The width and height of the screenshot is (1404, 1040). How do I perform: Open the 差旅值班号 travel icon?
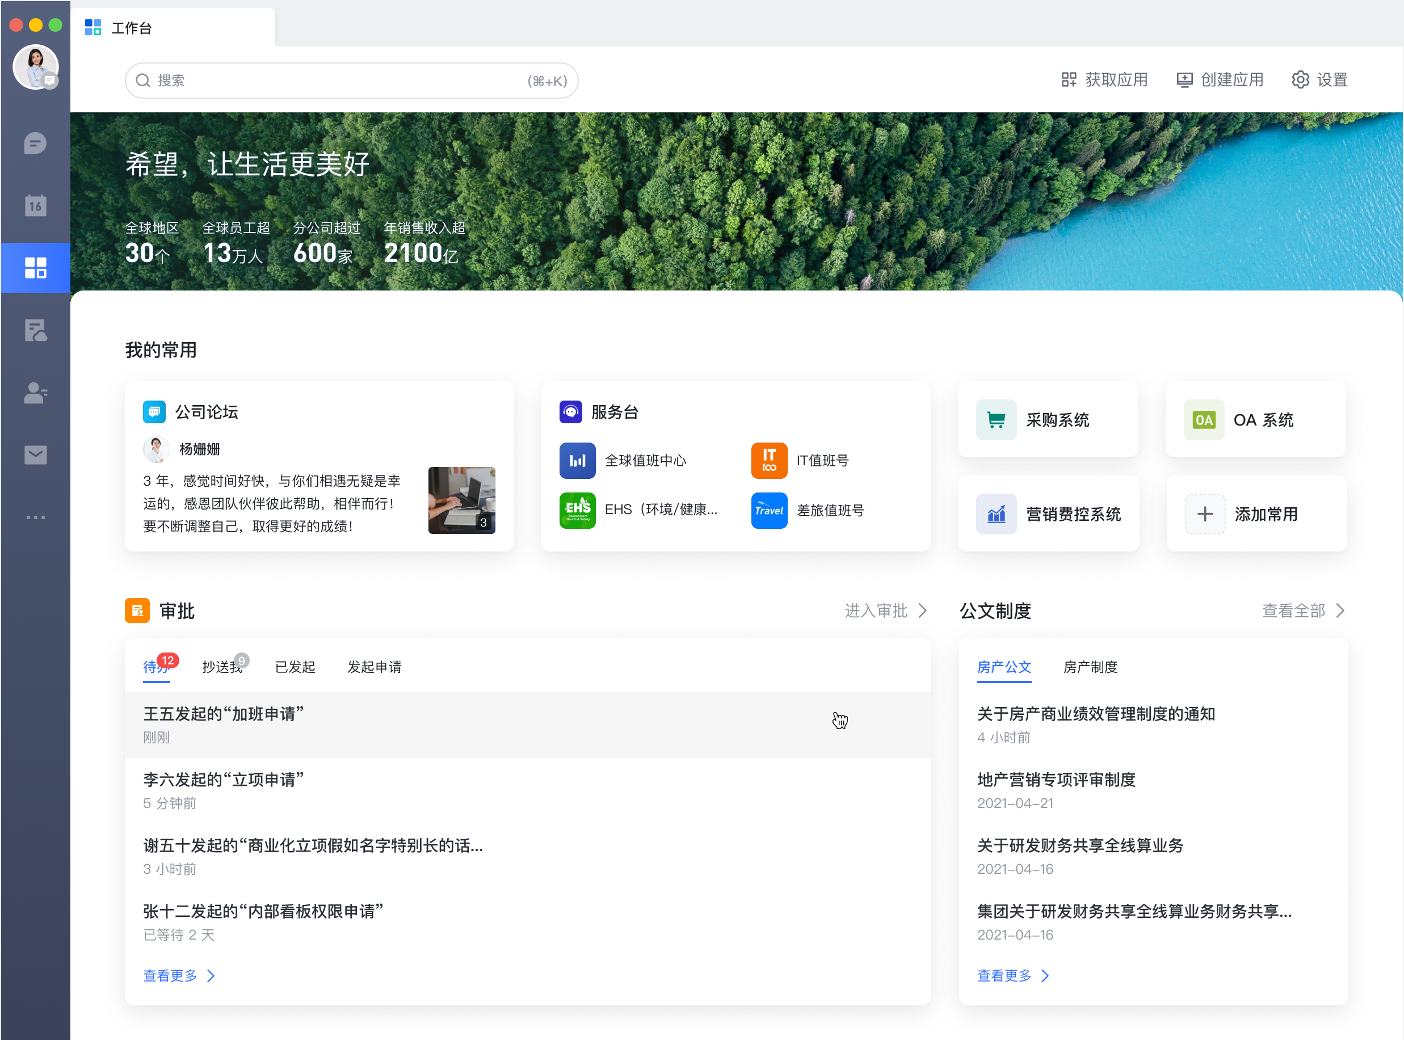pos(769,511)
